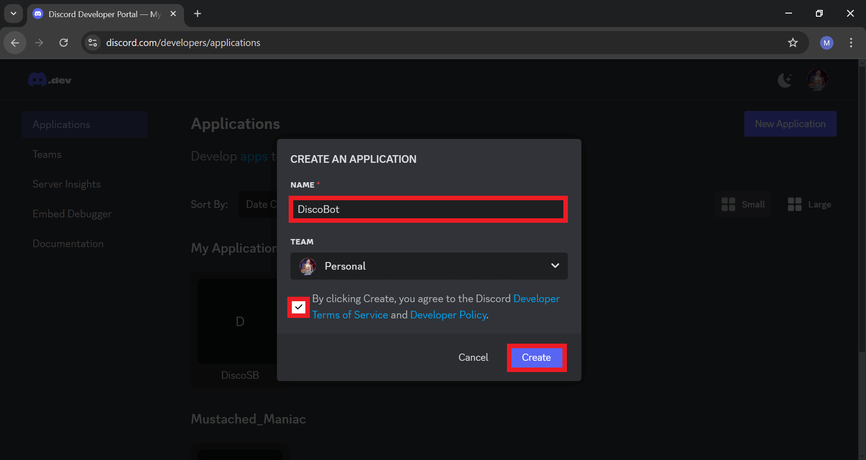Viewport: 866px width, 460px height.
Task: Click the application Name input field
Action: point(428,209)
